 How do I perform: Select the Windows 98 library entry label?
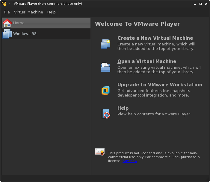25,34
